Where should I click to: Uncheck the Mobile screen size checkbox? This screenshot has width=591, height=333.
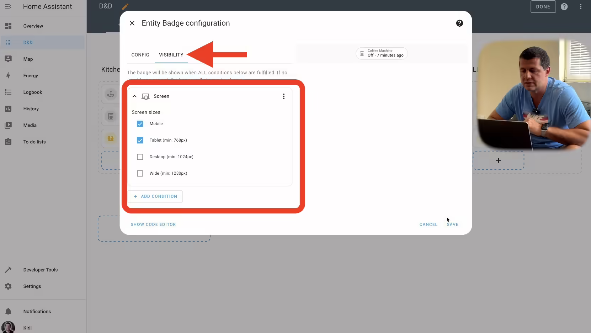click(140, 124)
